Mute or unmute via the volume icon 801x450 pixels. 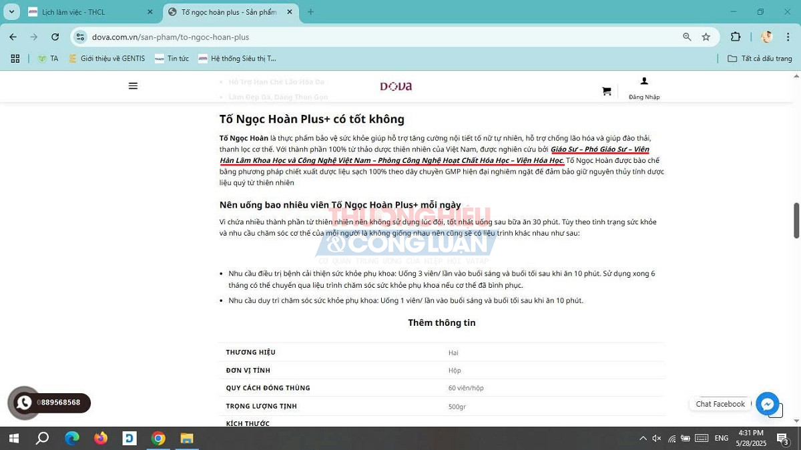[x=656, y=439]
